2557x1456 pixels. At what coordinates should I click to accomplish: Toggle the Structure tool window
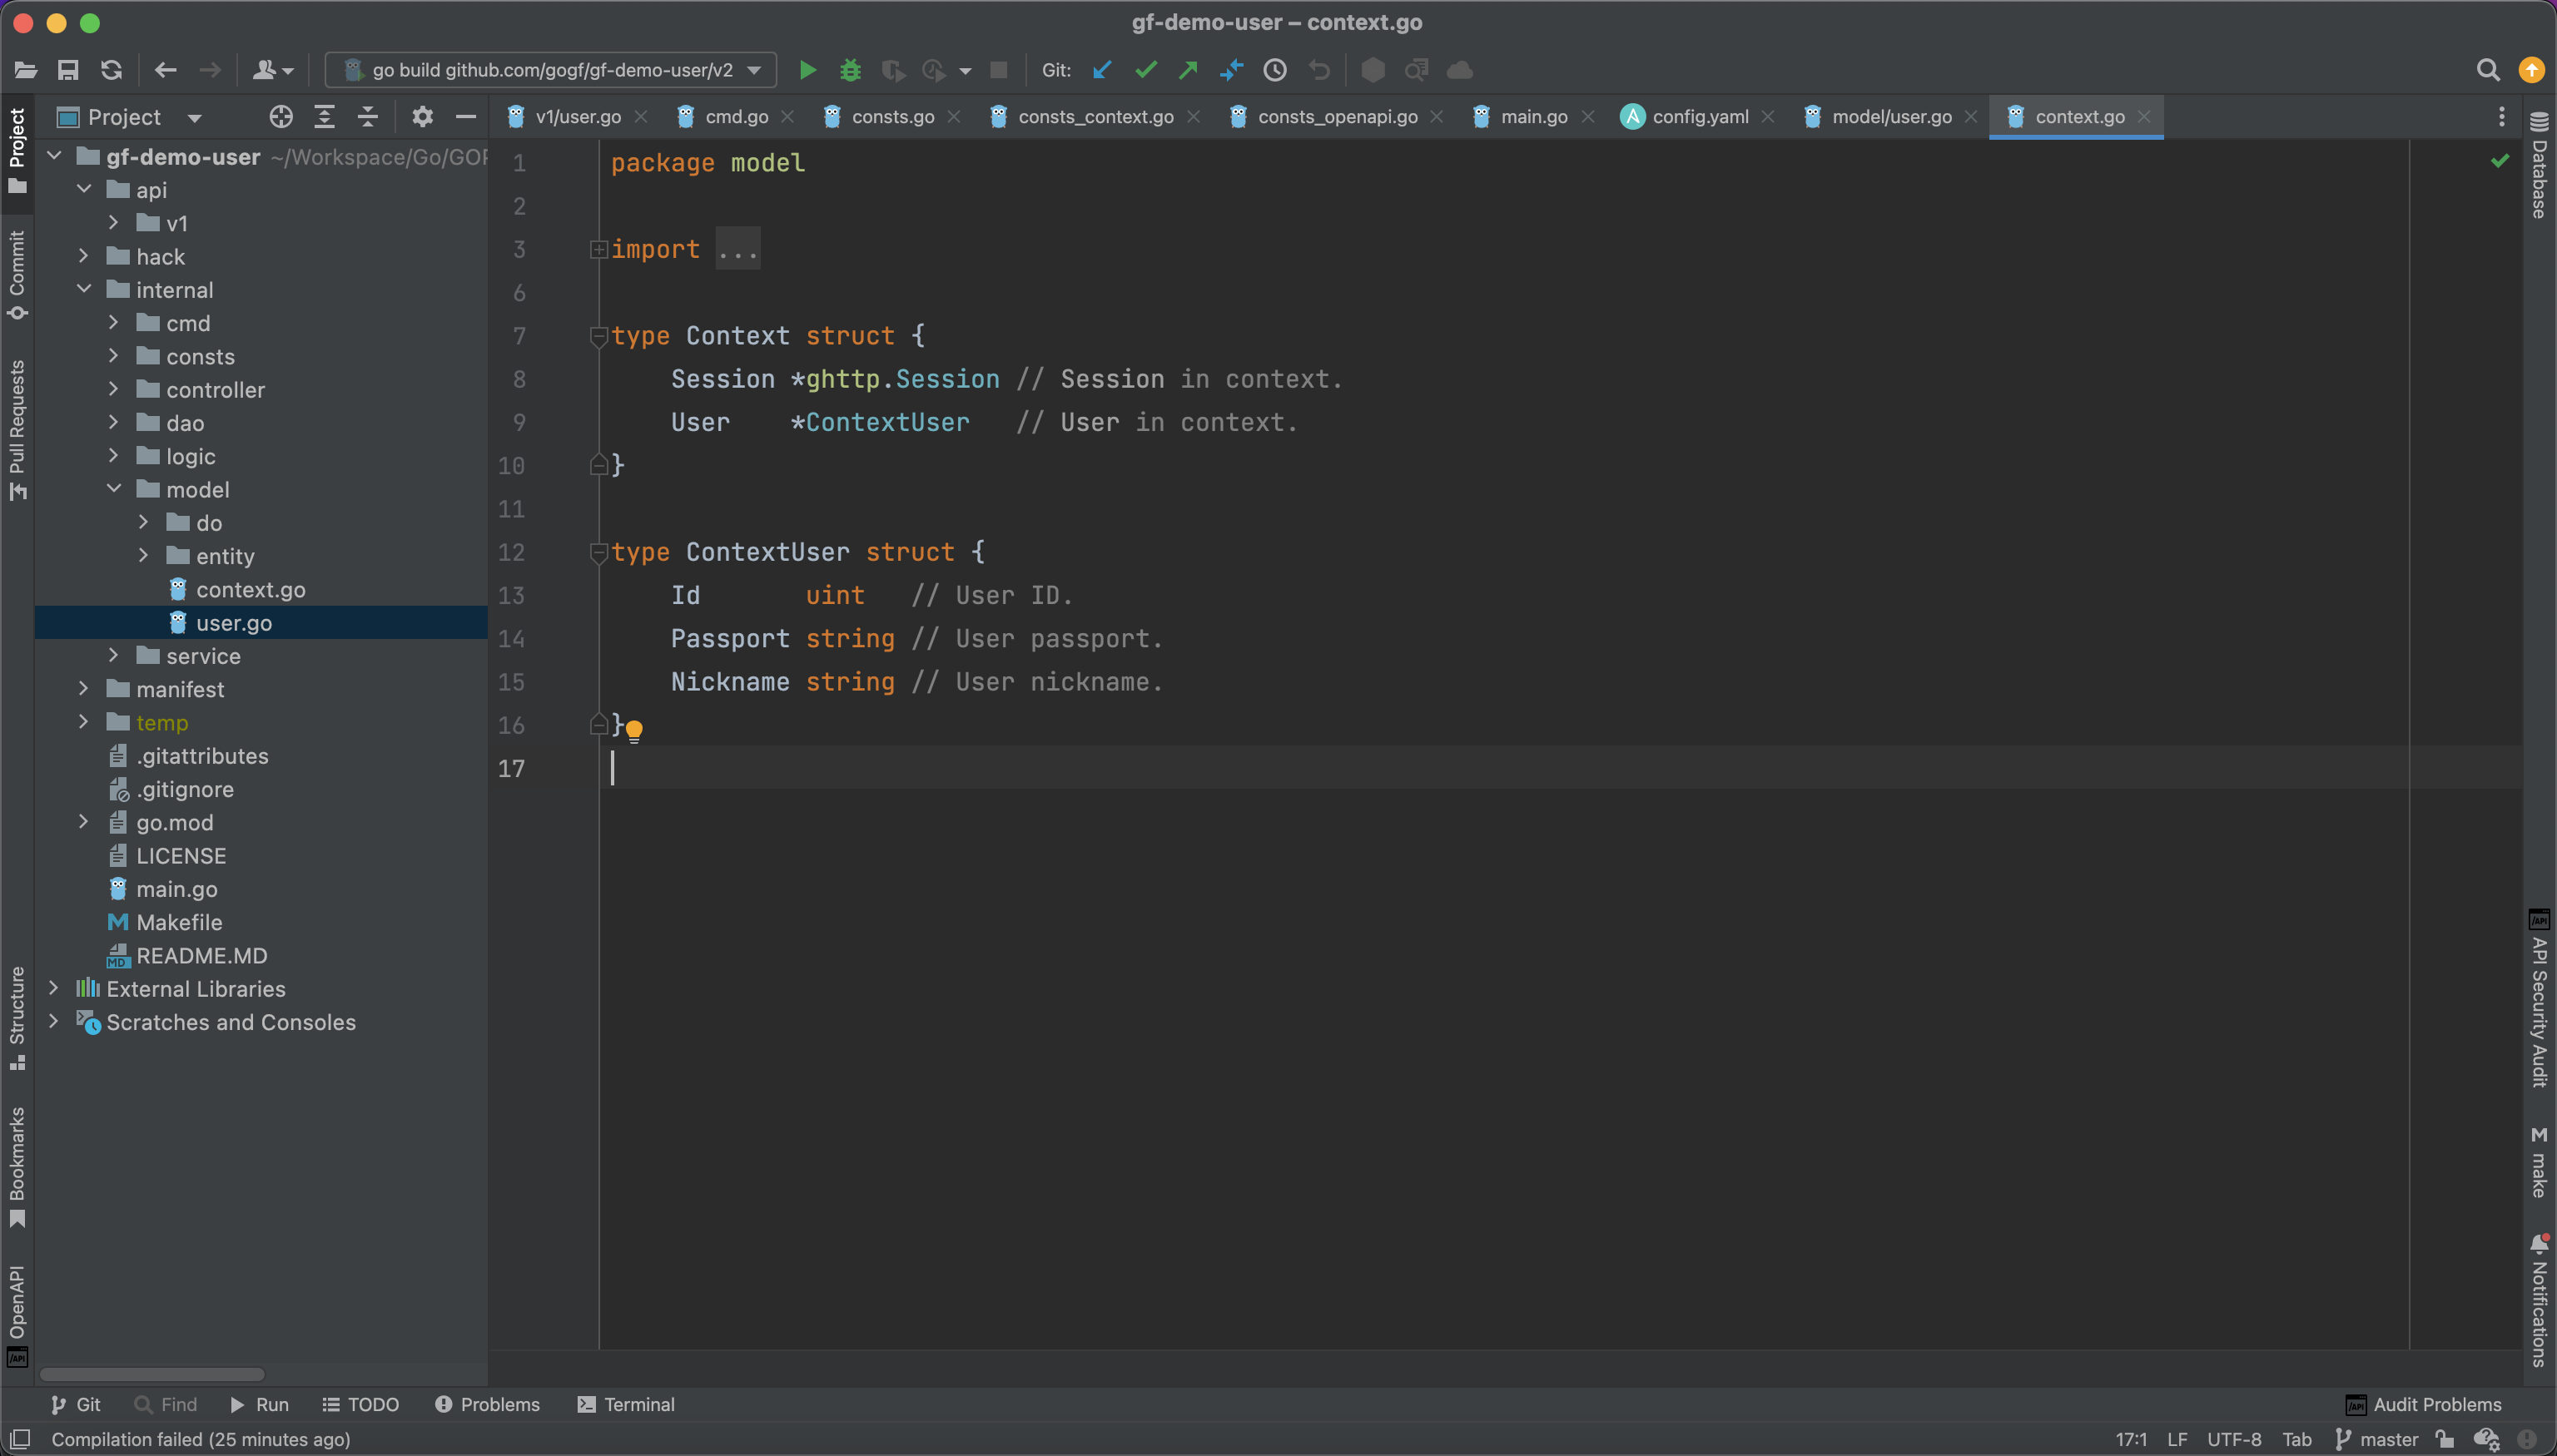pos(17,1017)
